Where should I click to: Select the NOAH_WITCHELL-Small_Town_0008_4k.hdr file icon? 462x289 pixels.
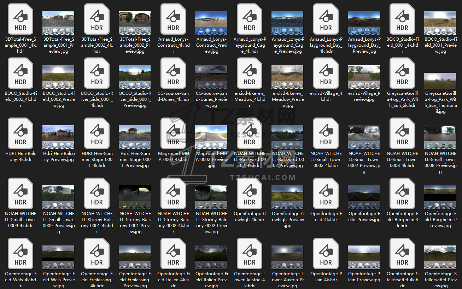[402, 134]
